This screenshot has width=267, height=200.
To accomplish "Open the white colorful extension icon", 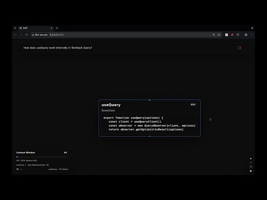I will pyautogui.click(x=227, y=35).
